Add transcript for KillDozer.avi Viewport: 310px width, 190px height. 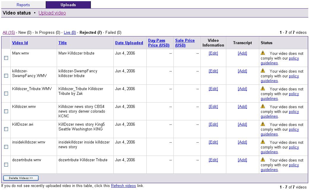(x=242, y=124)
